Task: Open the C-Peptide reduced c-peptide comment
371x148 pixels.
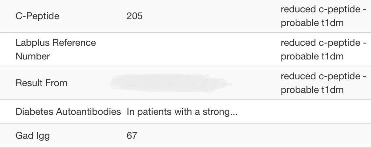Action: [x=324, y=16]
